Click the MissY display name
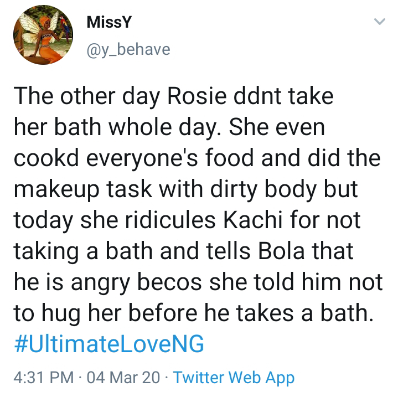Screen dimensions: 398x397 (x=109, y=22)
